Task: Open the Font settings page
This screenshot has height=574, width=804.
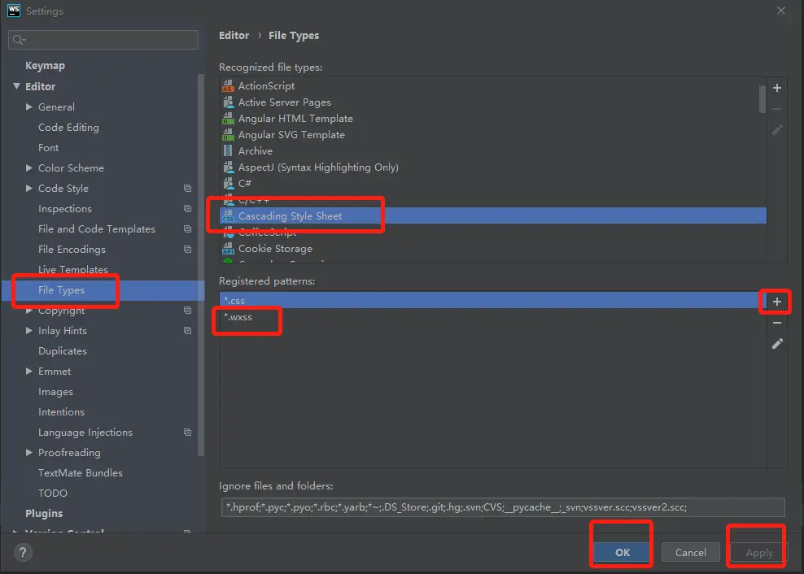Action: [x=49, y=148]
